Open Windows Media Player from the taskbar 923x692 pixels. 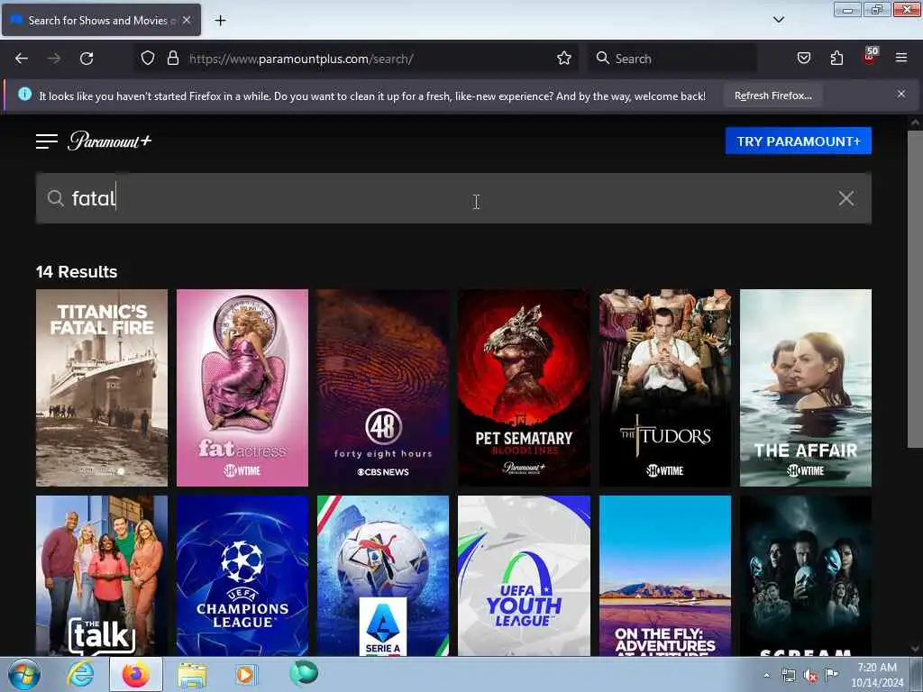point(246,674)
